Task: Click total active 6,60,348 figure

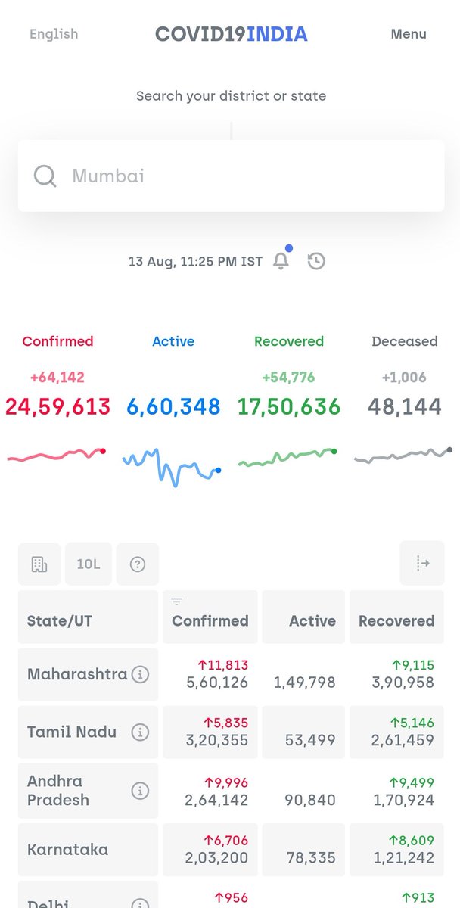Action: [173, 406]
